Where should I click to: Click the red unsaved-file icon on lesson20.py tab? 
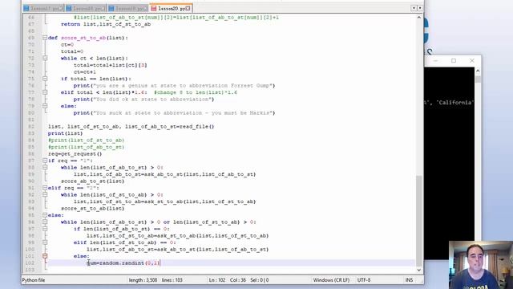pos(154,8)
